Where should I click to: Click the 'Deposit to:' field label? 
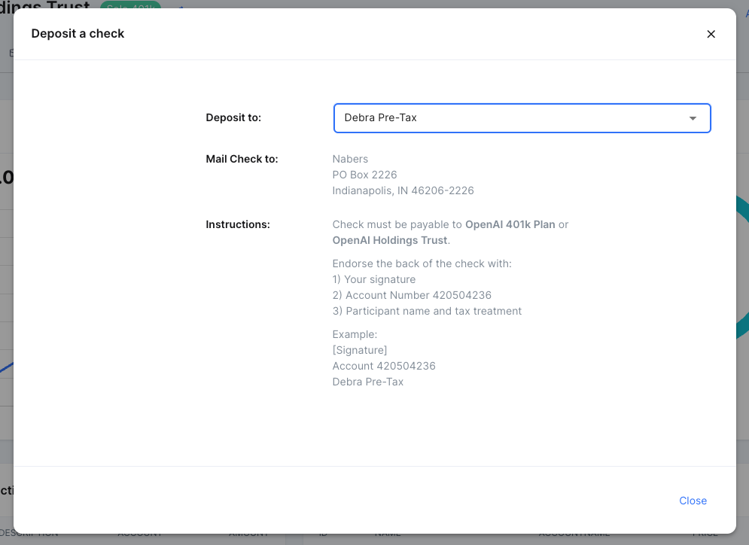tap(233, 117)
